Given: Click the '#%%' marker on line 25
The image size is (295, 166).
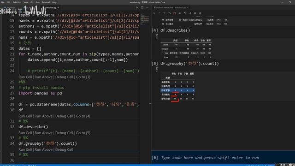Looking at the screenshot, I should pos(22,82).
